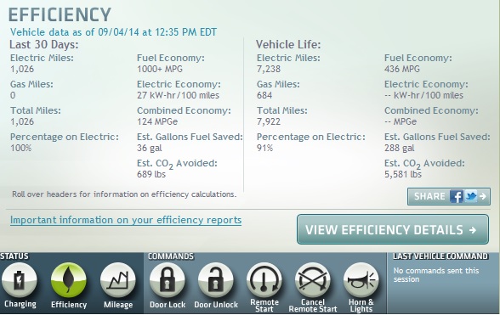Open Important information on your efficiency reports link
Viewport: 500px width, 315px height.
point(126,220)
